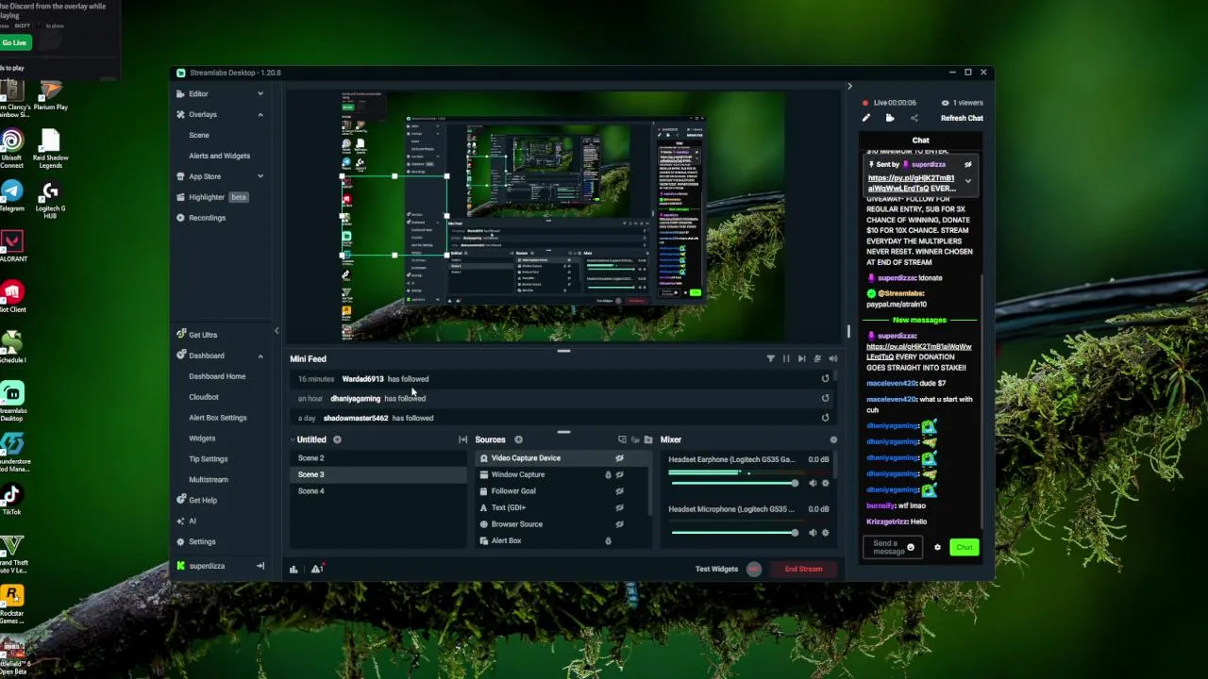Image resolution: width=1208 pixels, height=679 pixels.
Task: Click the round REC button
Action: point(753,569)
